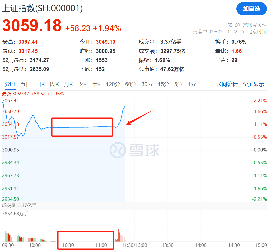Show the 年K chart
This screenshot has height=252, width=270.
[96, 84]
